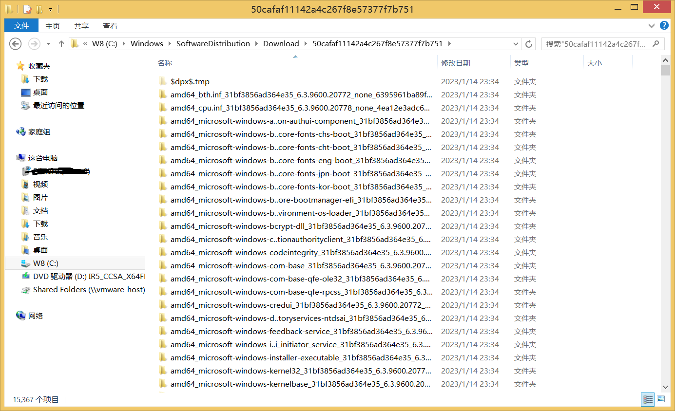Click the search box for this folder
Viewport: 675px width, 411px height.
603,44
